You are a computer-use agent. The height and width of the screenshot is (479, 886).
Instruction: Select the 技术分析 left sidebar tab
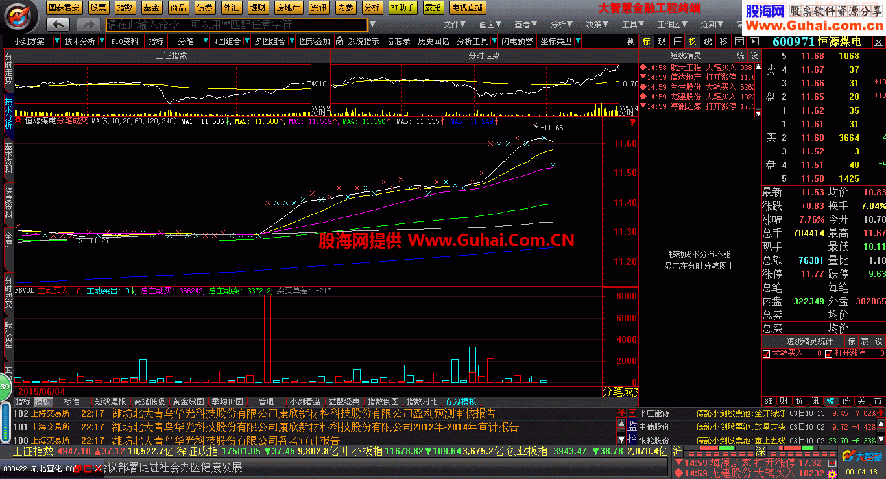click(8, 114)
